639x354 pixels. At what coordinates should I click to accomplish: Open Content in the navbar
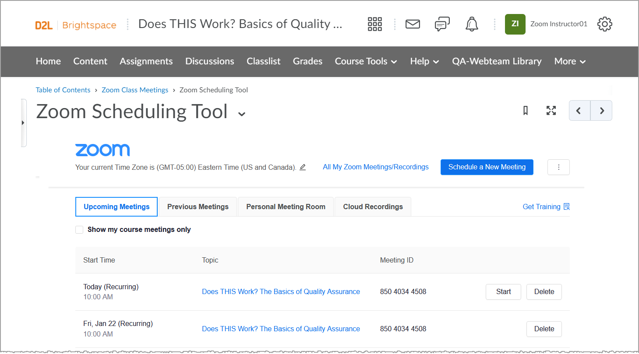point(90,61)
